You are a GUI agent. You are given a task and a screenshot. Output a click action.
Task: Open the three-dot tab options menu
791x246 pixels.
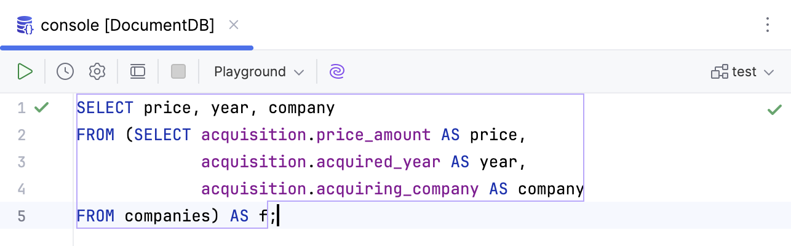click(767, 25)
